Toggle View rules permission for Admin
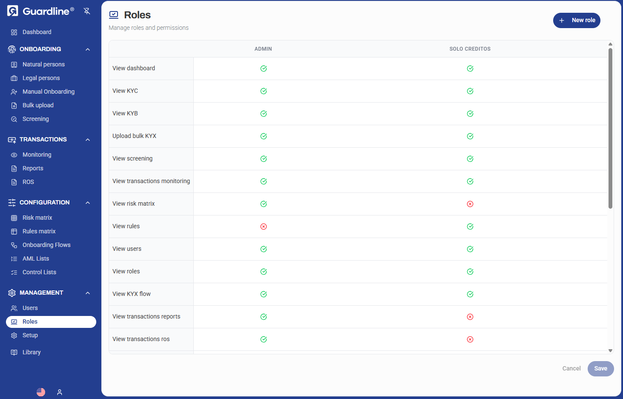Viewport: 623px width, 399px height. [264, 227]
